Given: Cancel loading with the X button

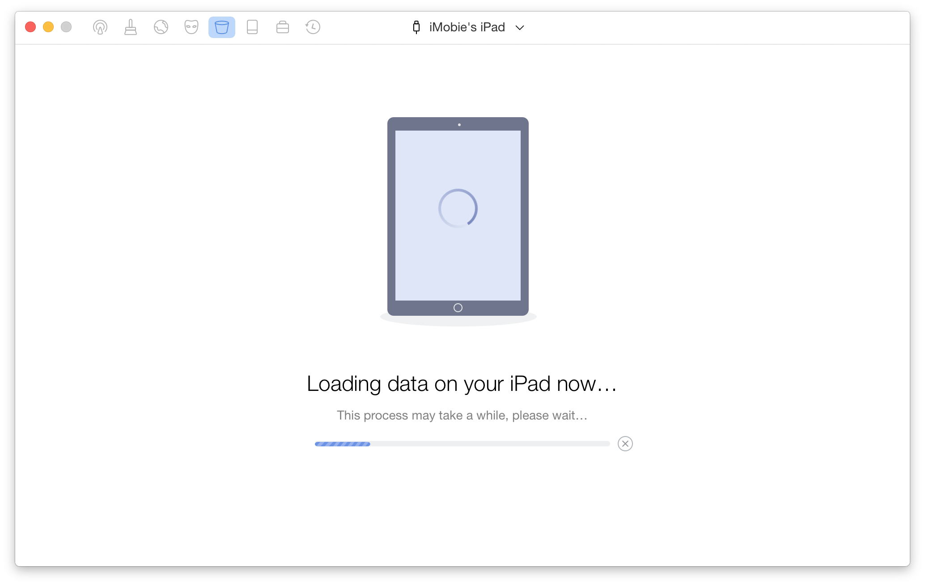Looking at the screenshot, I should [625, 444].
